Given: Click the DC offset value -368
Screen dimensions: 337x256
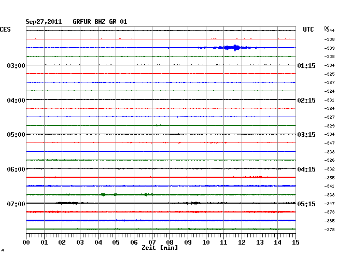Looking at the screenshot, I should [329, 195].
